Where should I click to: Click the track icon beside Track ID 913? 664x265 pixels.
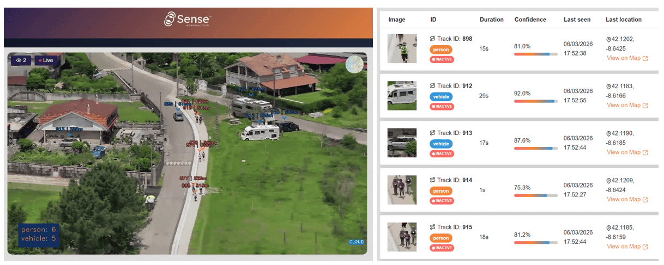pos(433,133)
